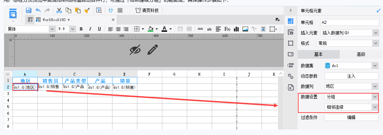Align cell text left
This screenshot has width=383, height=135.
coord(111,29)
